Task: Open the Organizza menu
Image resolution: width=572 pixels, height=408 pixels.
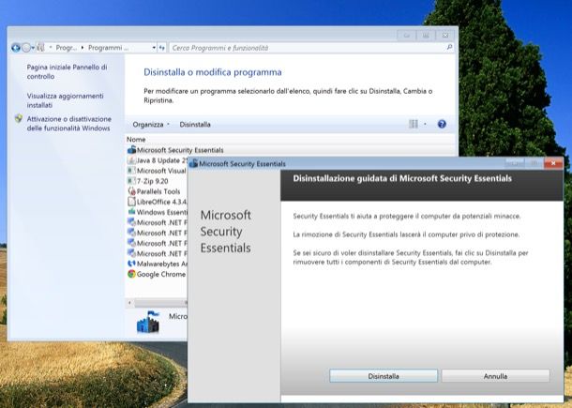Action: pos(151,125)
